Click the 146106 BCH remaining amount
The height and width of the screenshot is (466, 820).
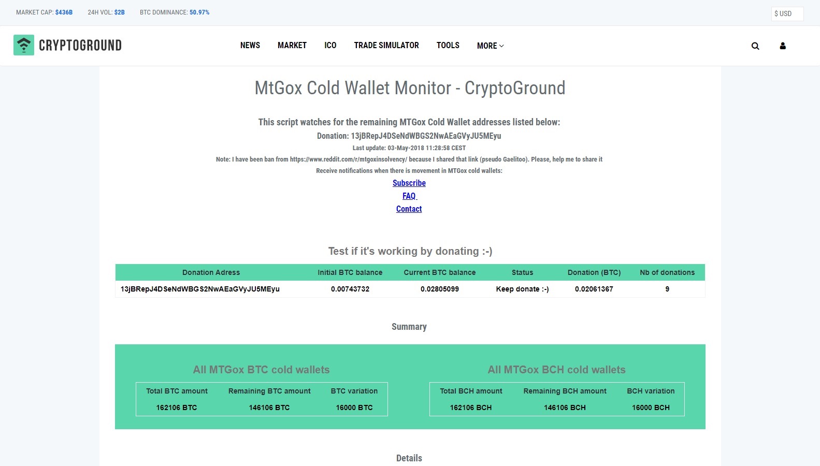coord(565,407)
